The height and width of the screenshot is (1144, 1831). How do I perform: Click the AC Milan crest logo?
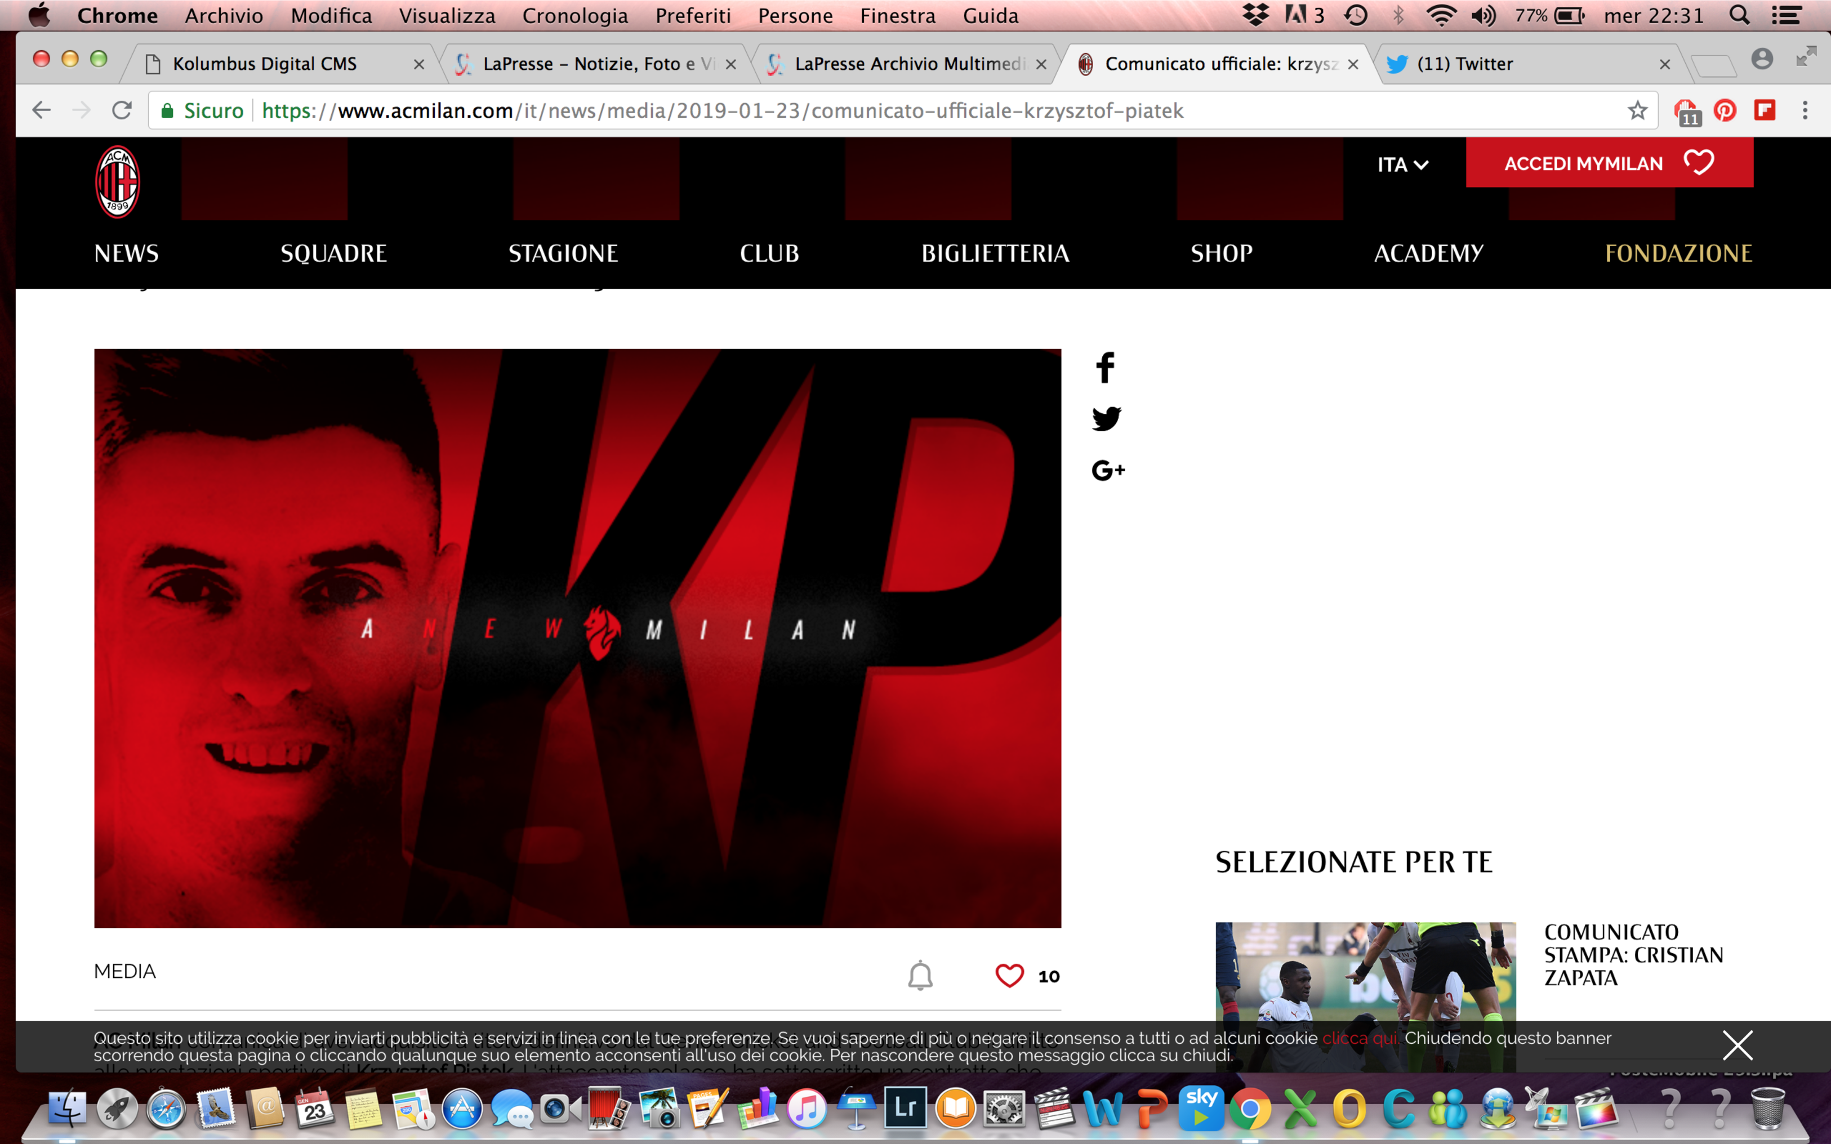[117, 182]
